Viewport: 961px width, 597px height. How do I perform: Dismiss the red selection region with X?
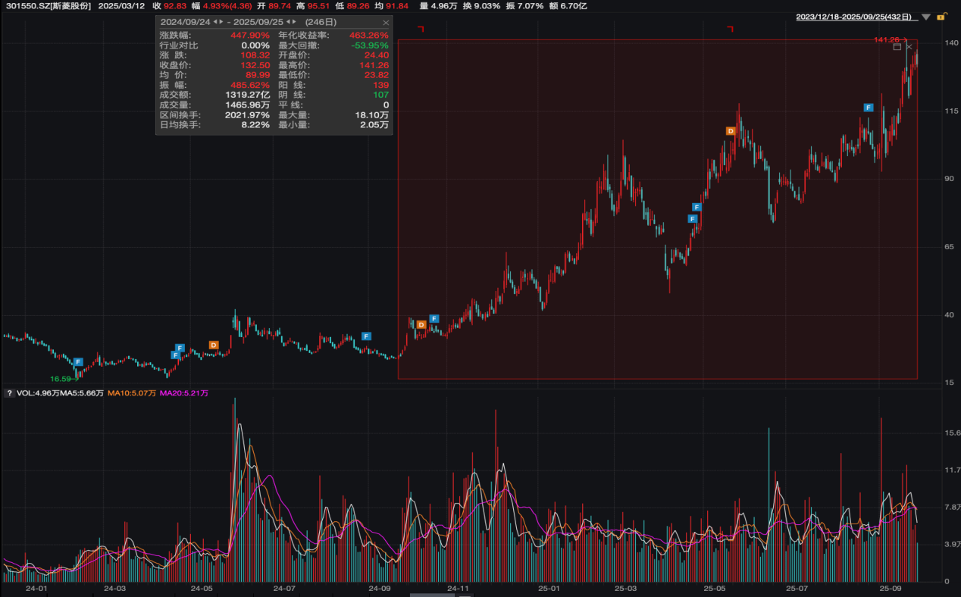(x=909, y=47)
